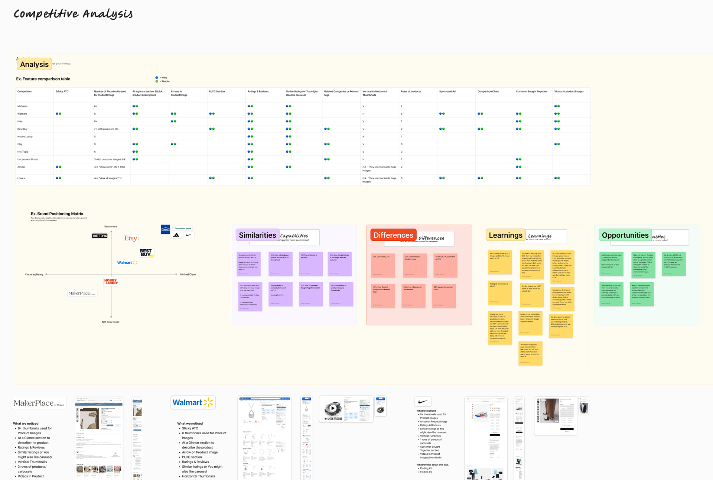The width and height of the screenshot is (713, 480).
Task: Select the red 'Arrows in Product Image' sticky
Action: coord(415,266)
